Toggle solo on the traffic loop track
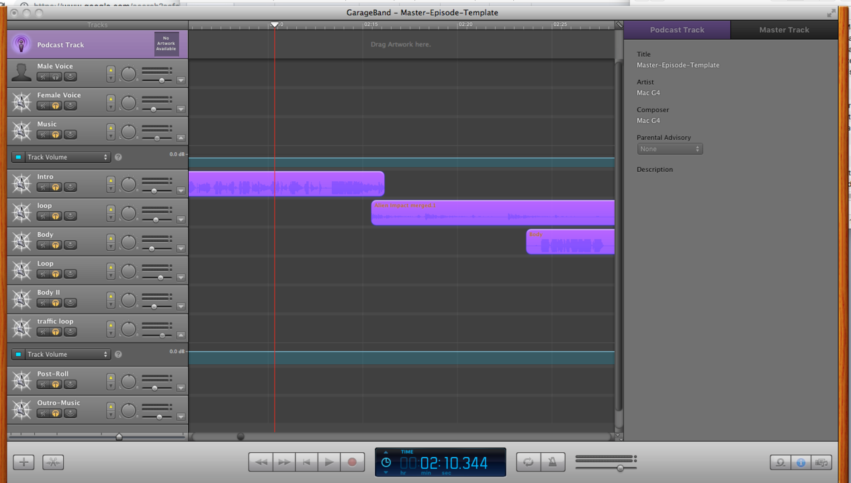This screenshot has width=851, height=483. coord(56,331)
